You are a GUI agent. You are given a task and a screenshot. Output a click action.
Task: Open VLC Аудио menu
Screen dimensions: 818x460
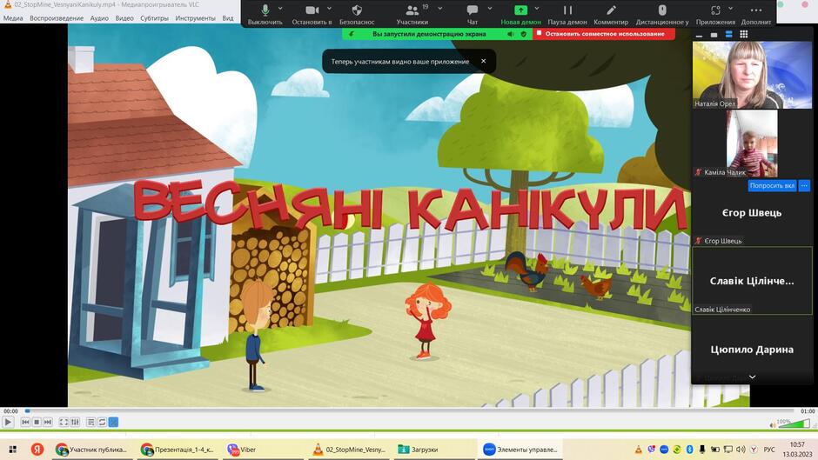click(99, 17)
